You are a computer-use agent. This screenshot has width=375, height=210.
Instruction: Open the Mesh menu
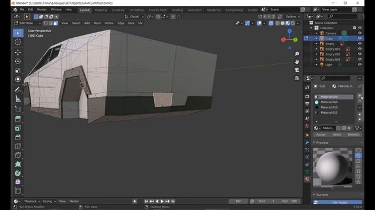[97, 23]
